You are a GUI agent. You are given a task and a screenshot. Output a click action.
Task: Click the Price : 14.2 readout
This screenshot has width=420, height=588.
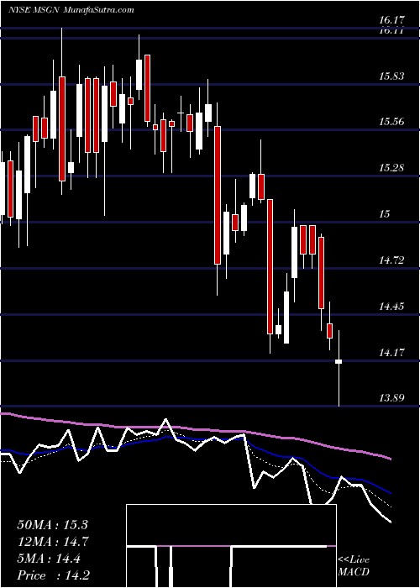(x=53, y=575)
